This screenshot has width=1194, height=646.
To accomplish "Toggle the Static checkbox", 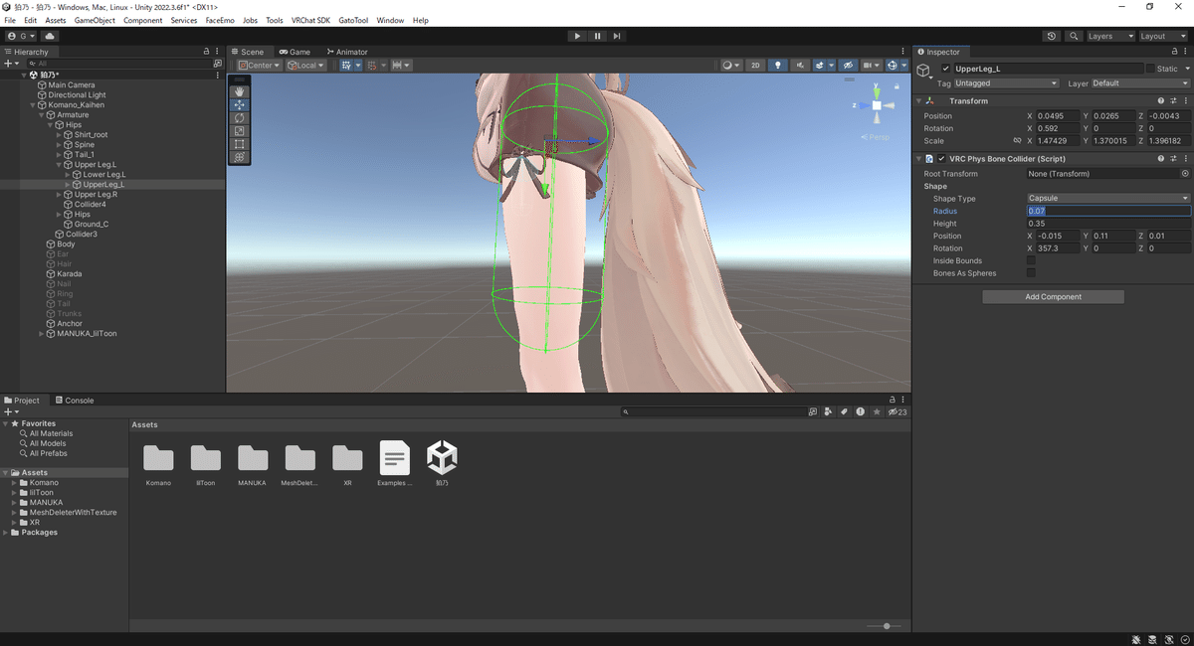I will pos(1151,69).
